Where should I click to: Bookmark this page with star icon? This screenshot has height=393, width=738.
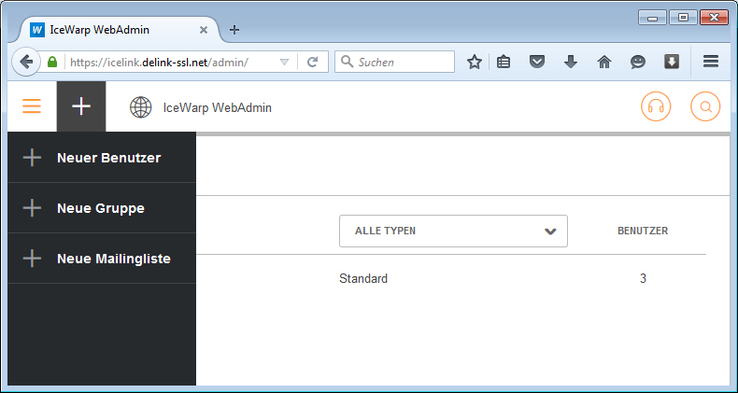click(x=475, y=62)
